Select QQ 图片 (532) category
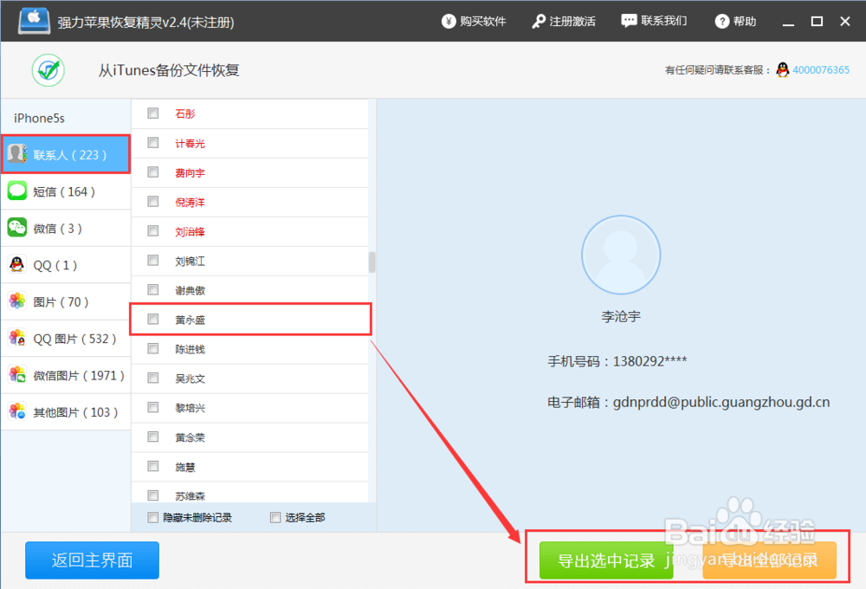866x589 pixels. click(66, 338)
